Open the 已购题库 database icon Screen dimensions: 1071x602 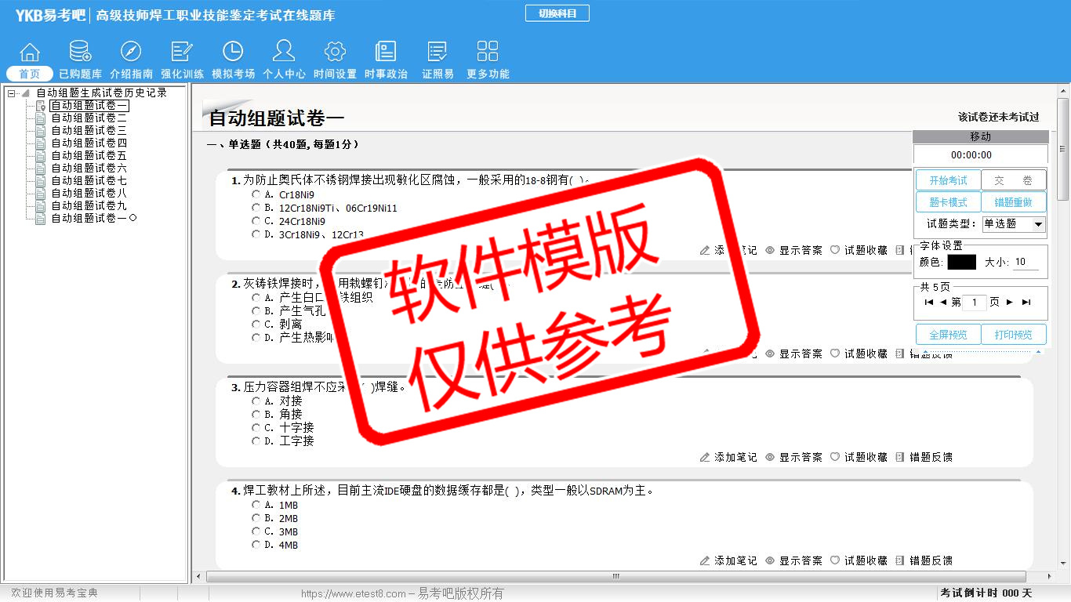[x=80, y=53]
